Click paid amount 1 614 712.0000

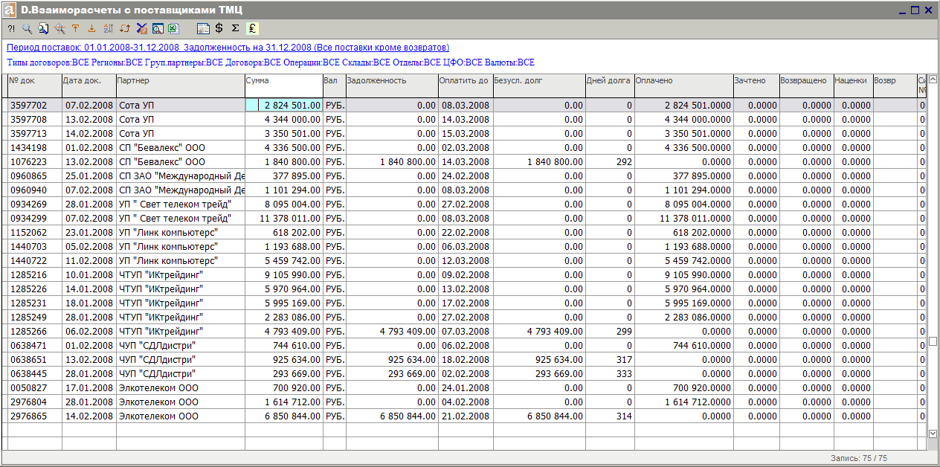click(683, 402)
